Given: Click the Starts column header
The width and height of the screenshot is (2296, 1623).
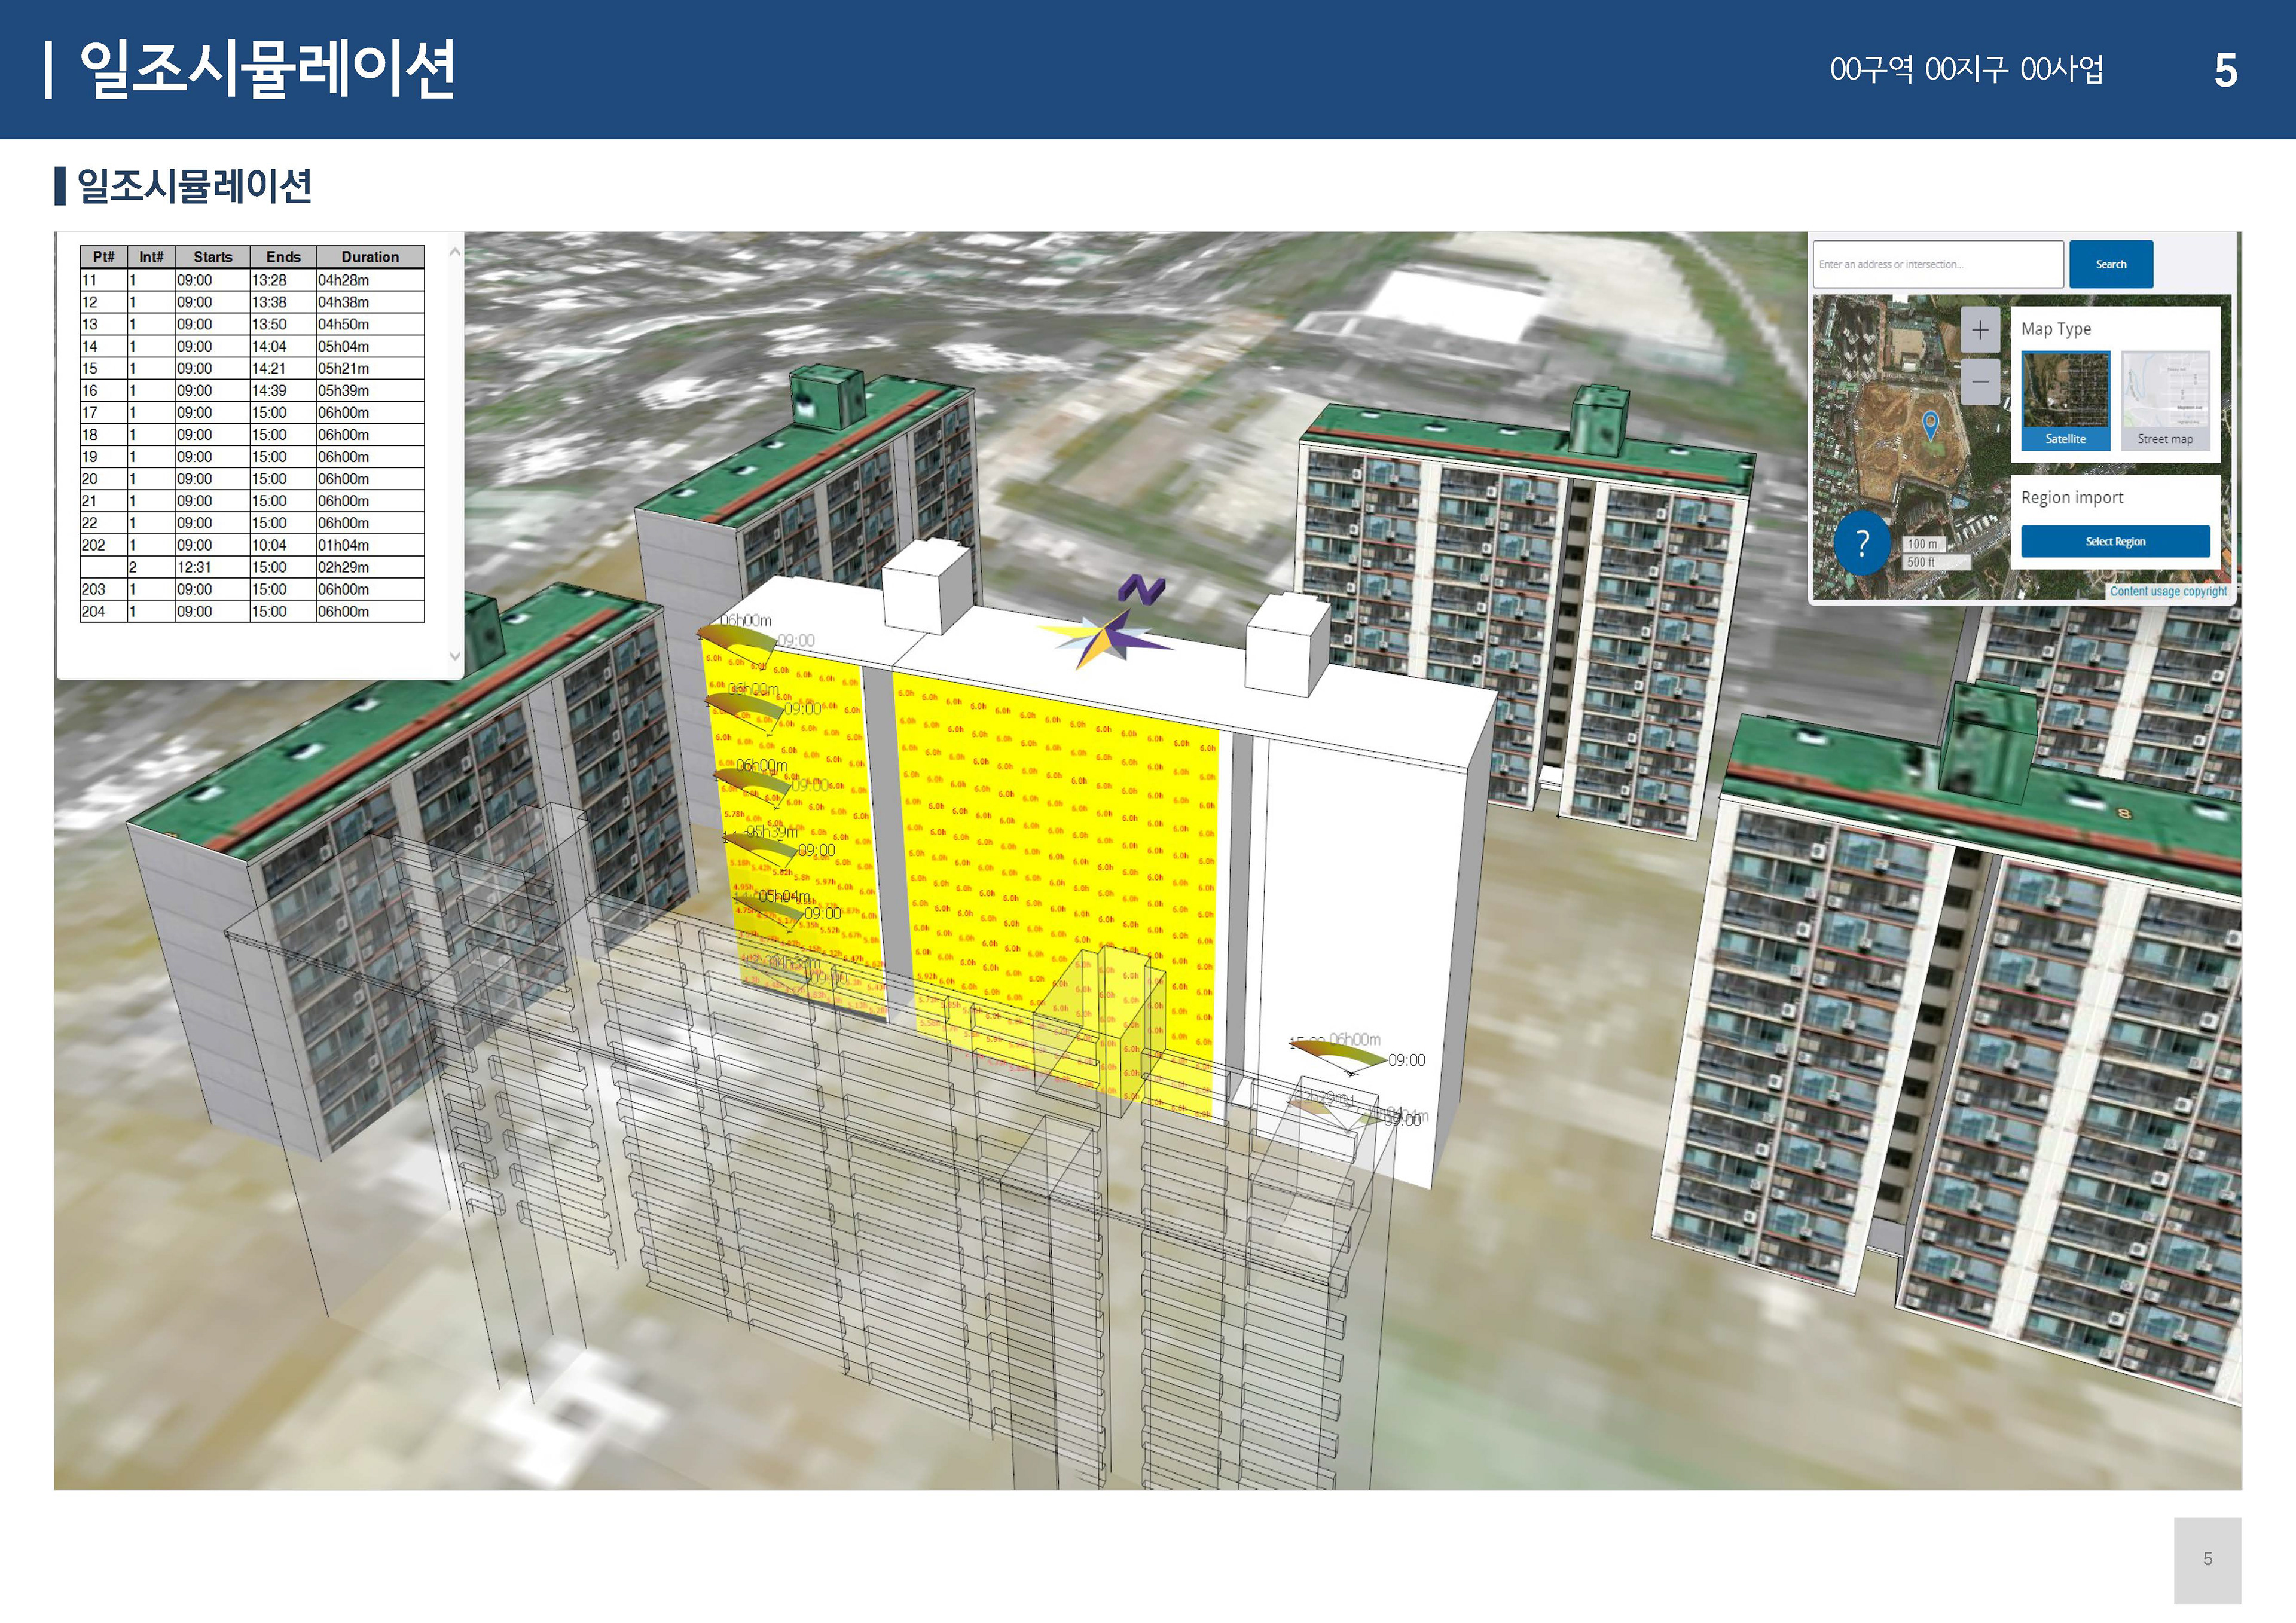Looking at the screenshot, I should point(212,257).
